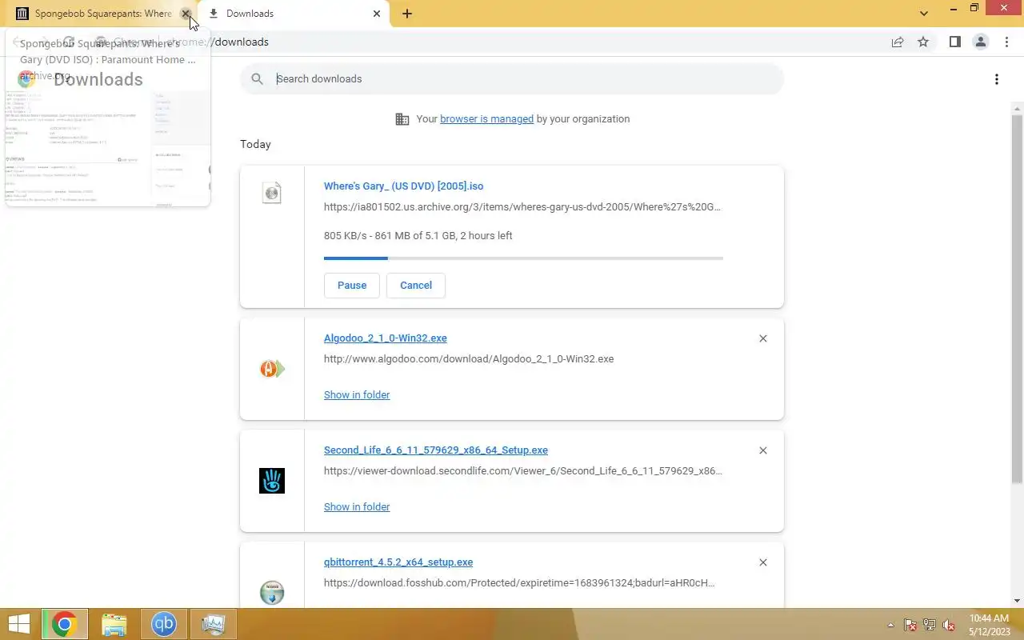Click the 'Today' date heading
The height and width of the screenshot is (640, 1024).
coord(255,144)
